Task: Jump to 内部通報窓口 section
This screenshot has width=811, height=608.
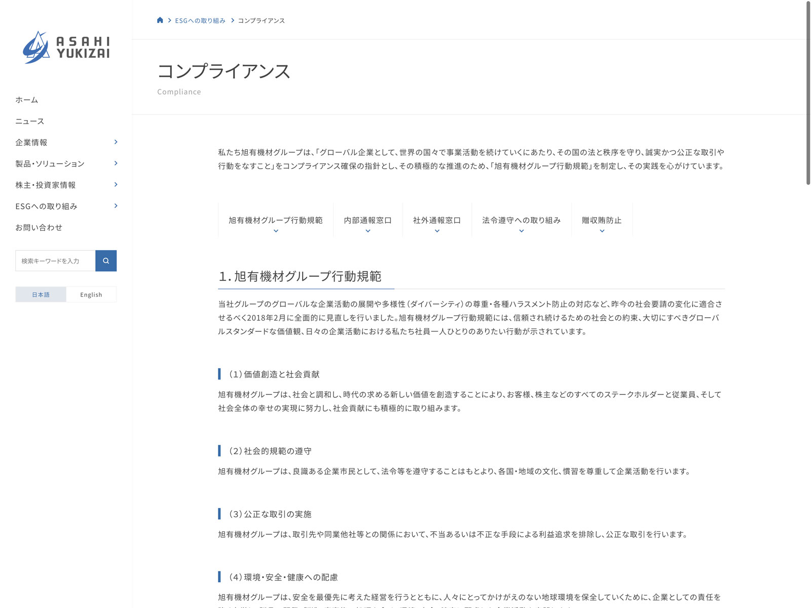Action: [367, 220]
